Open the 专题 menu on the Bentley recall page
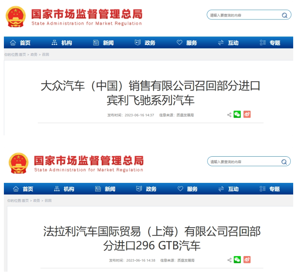296x272 pixels. coord(275,43)
